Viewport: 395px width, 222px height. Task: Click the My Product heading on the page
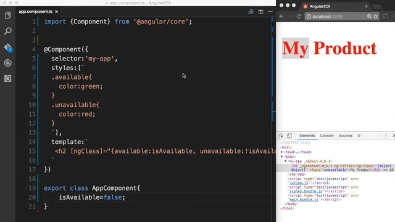pyautogui.click(x=329, y=48)
